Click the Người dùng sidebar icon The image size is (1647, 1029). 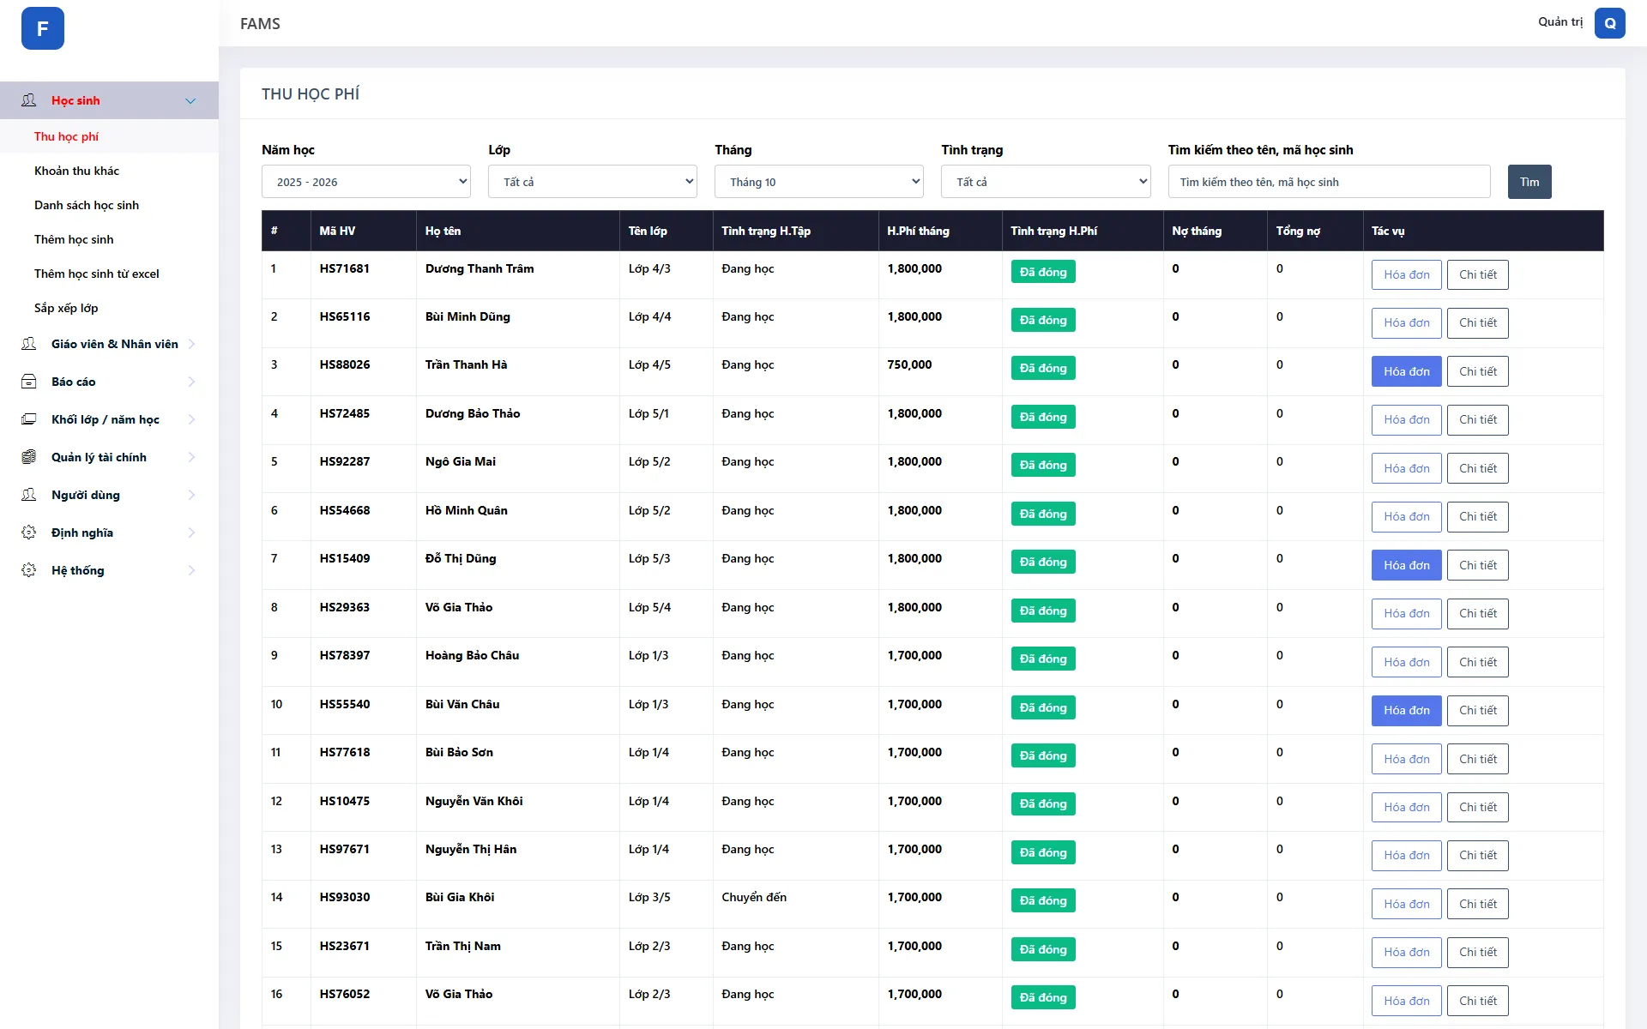[29, 495]
